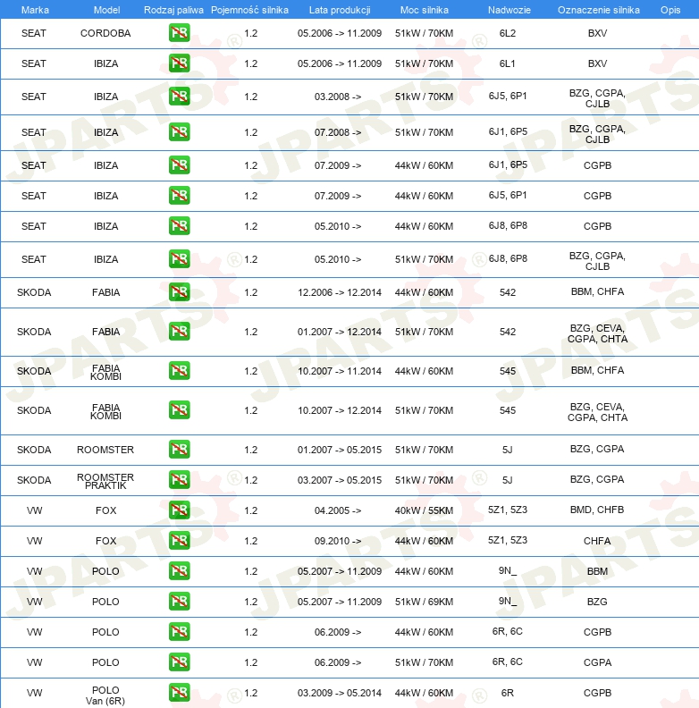Viewport: 699px width, 708px height.
Task: Select '9N_' body code in POLO BBM row
Action: [x=508, y=570]
